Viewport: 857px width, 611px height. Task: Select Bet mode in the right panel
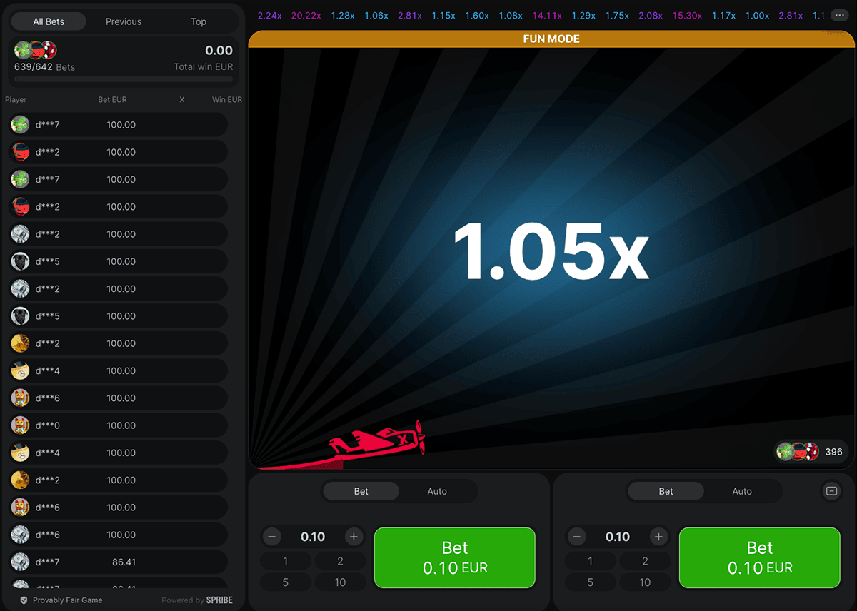coord(666,491)
